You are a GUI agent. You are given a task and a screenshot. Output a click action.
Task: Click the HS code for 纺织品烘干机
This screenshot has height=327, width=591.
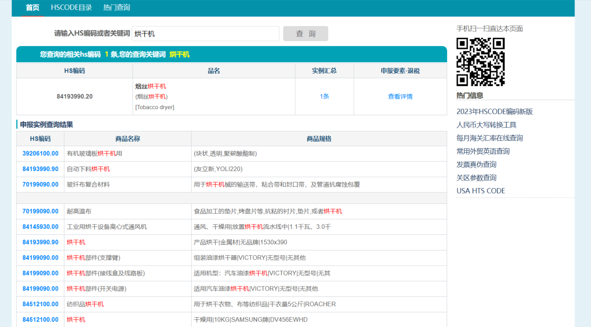(40, 304)
